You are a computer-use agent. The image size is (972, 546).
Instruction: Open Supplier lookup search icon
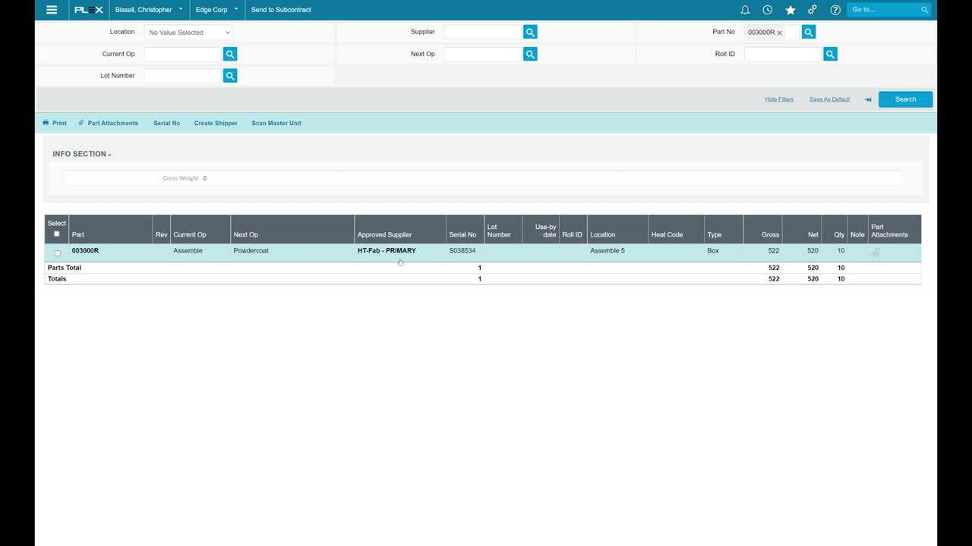pyautogui.click(x=530, y=32)
